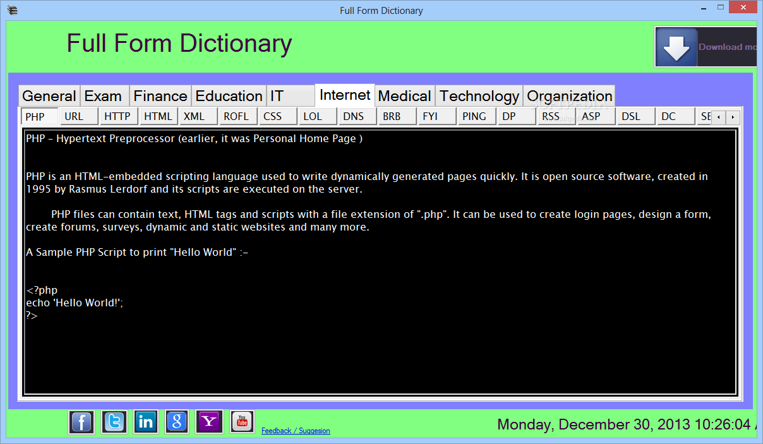Open the Google icon
This screenshot has width=763, height=444.
(177, 422)
